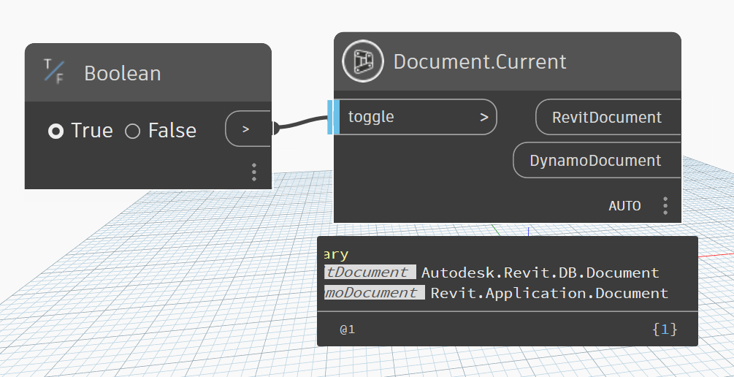
Task: Click the Revit.Application.Document value in preview
Action: [549, 293]
